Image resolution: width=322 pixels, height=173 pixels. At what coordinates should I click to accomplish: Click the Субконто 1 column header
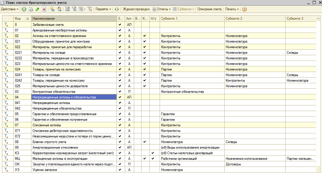coord(192,19)
